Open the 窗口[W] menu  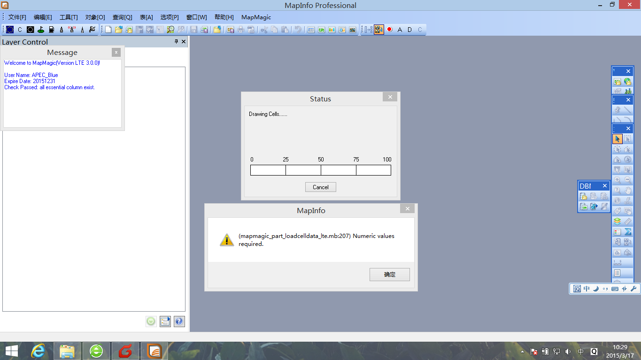tap(196, 17)
